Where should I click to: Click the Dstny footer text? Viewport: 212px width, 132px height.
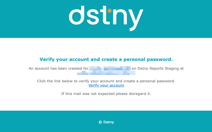point(109,122)
